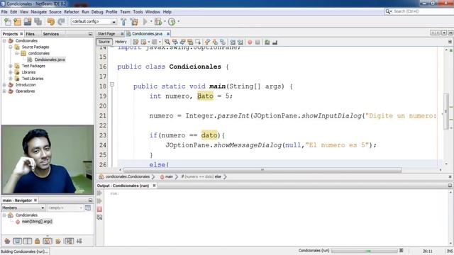Close the Output Condicionales run tab

click(154, 186)
